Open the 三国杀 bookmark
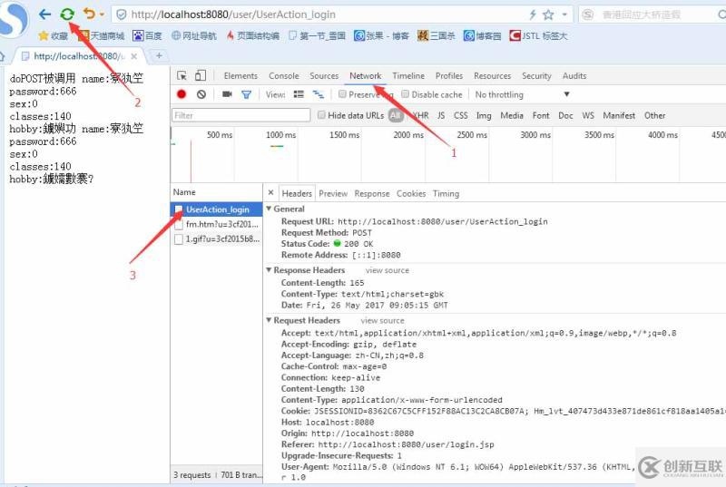This screenshot has width=726, height=487. [x=437, y=35]
